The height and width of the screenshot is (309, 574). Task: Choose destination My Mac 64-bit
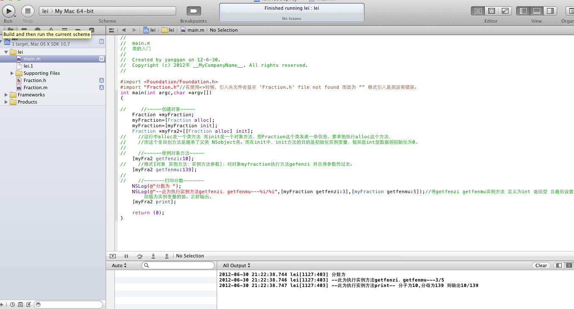click(74, 11)
